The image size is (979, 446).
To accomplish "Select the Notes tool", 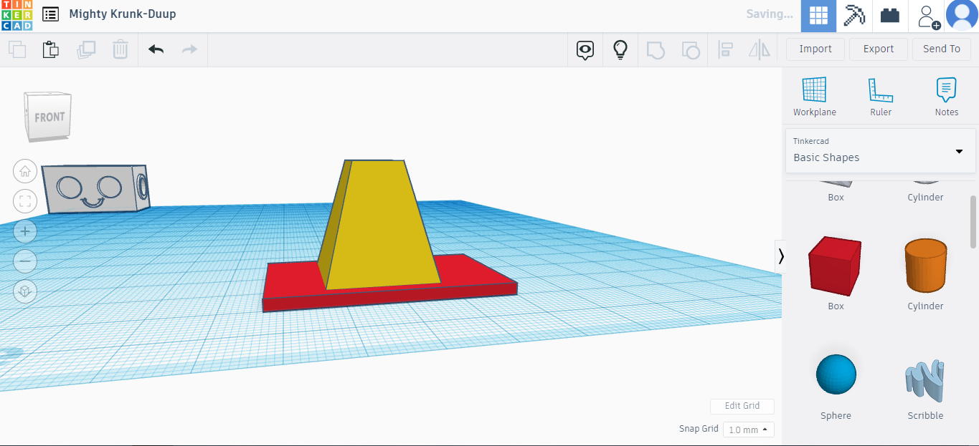I will (x=947, y=97).
